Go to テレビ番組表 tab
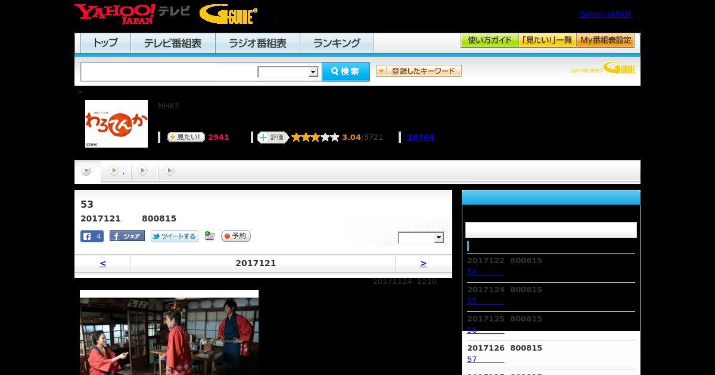The height and width of the screenshot is (375, 715). (x=173, y=43)
